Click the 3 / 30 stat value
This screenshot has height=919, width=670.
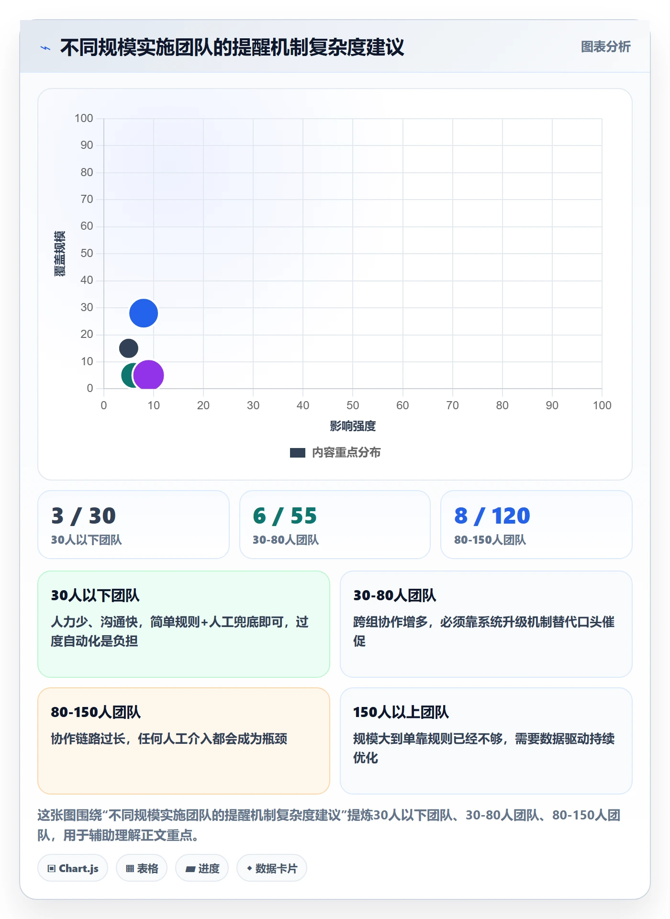[x=84, y=516]
